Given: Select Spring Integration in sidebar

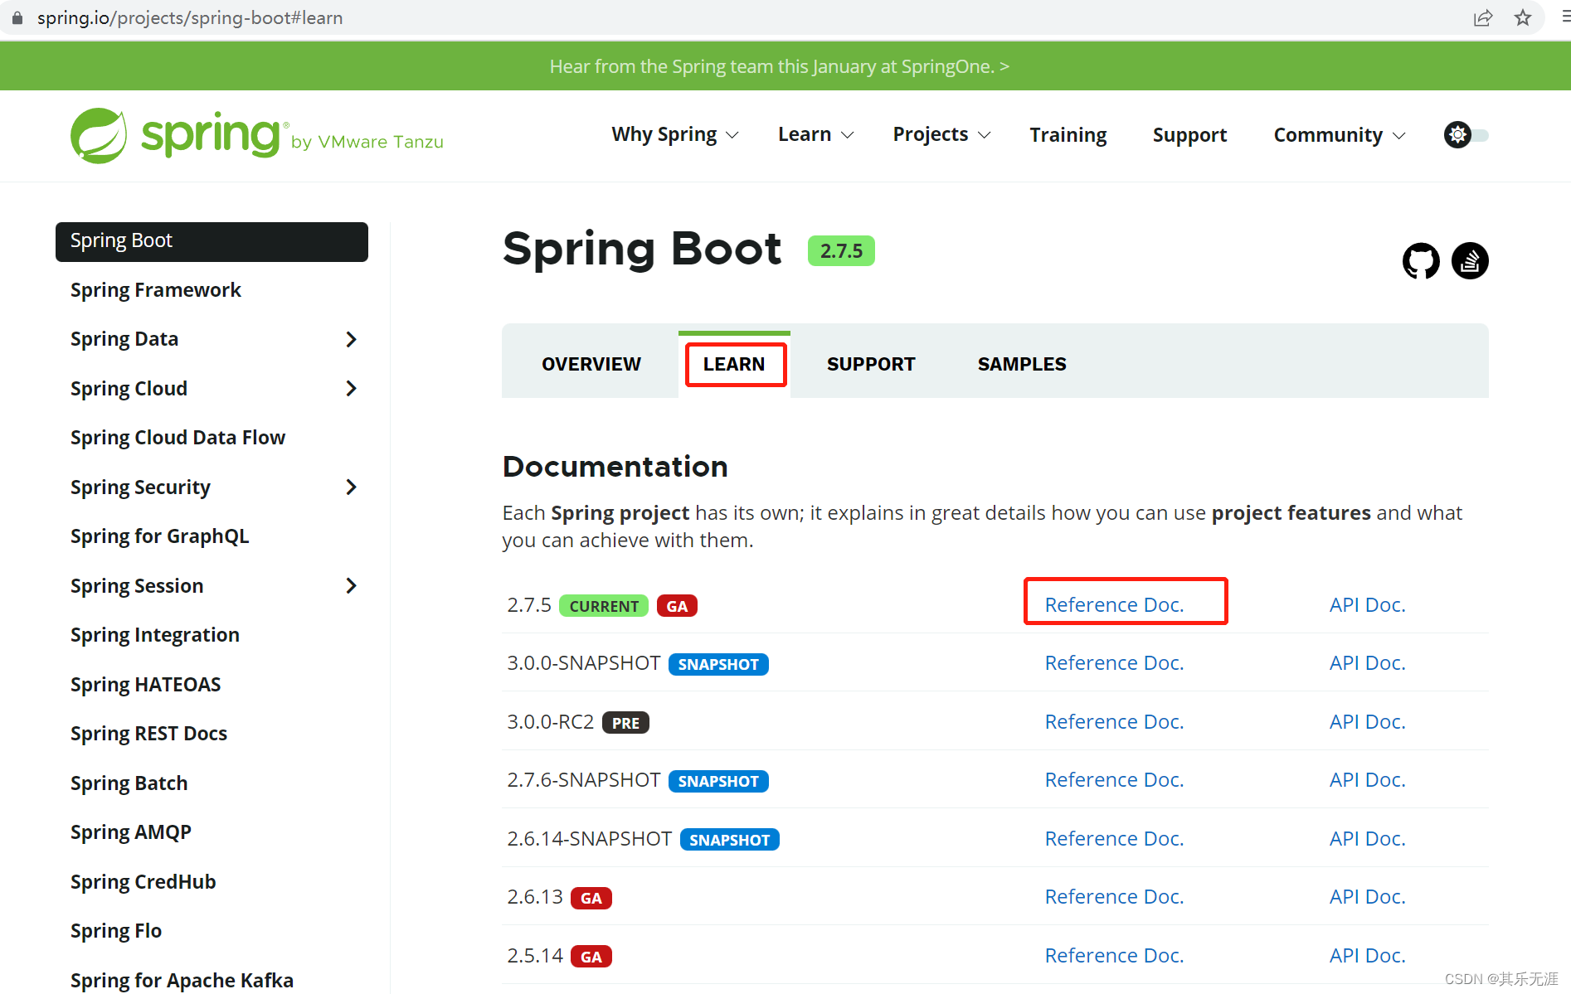Looking at the screenshot, I should pyautogui.click(x=154, y=635).
